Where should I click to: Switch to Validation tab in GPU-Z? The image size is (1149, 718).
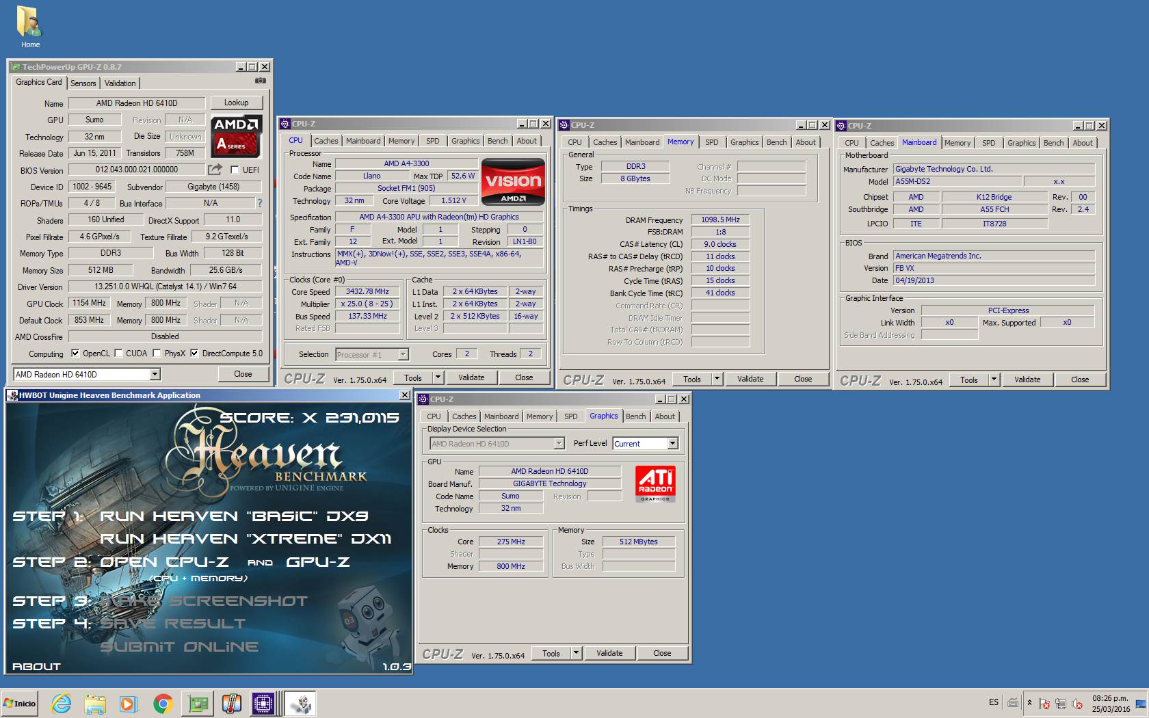(x=120, y=83)
